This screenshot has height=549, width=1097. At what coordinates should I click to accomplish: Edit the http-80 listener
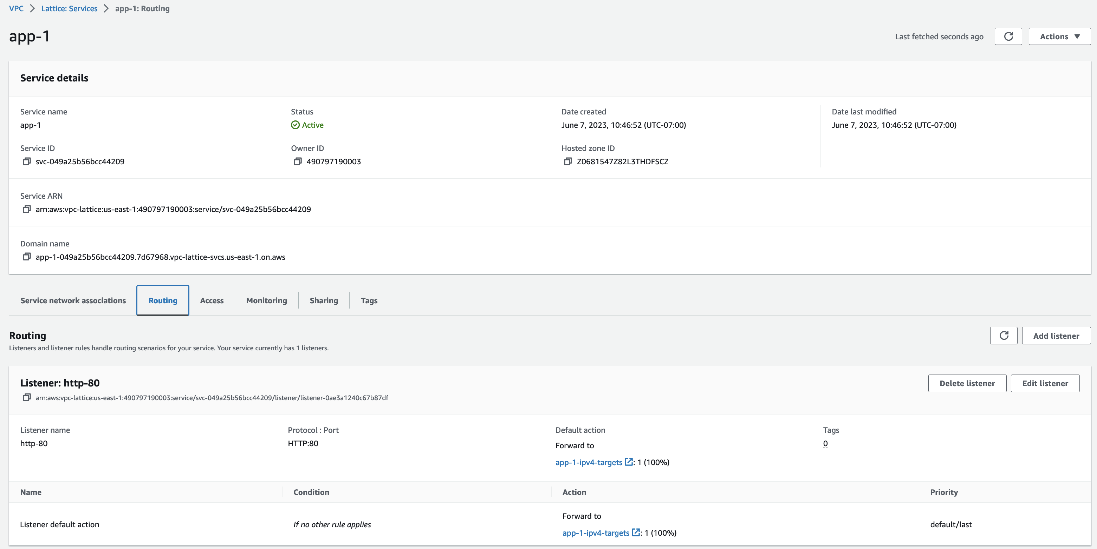(x=1045, y=383)
